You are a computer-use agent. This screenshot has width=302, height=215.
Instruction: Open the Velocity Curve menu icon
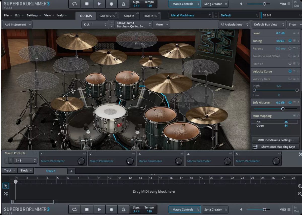294,71
